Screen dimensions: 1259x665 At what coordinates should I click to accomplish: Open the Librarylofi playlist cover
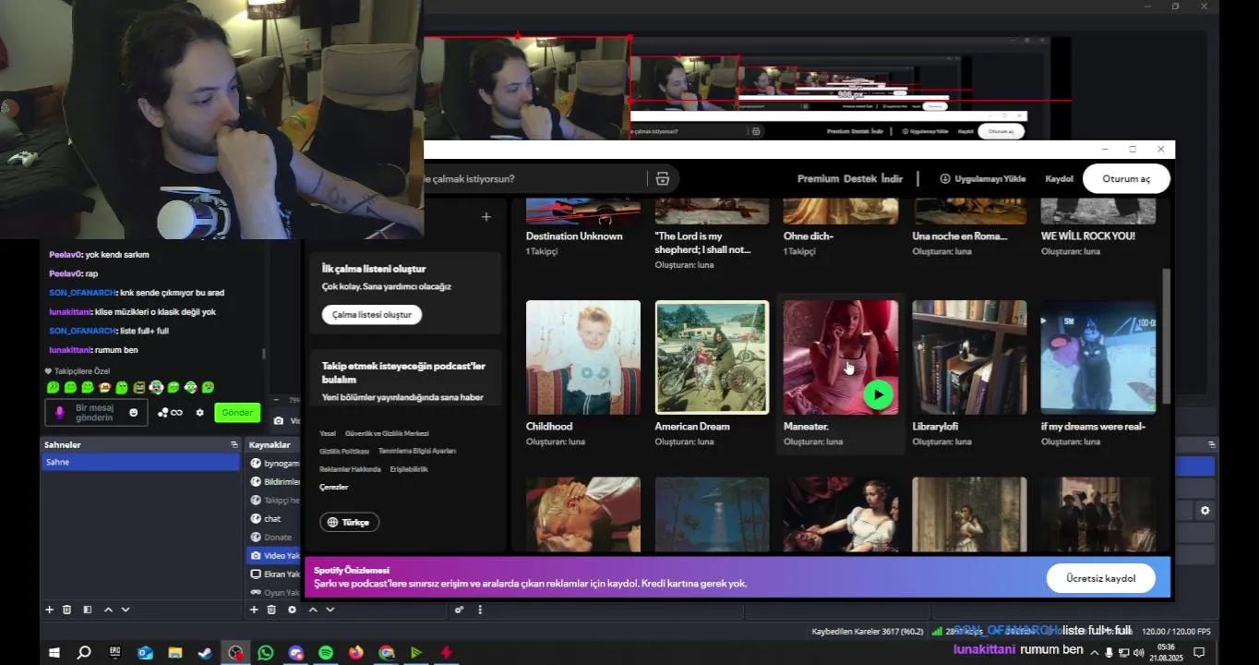tap(969, 357)
